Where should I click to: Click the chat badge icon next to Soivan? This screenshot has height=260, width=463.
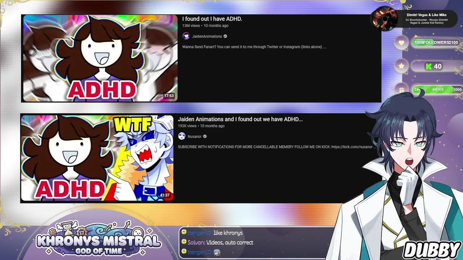pos(184,242)
